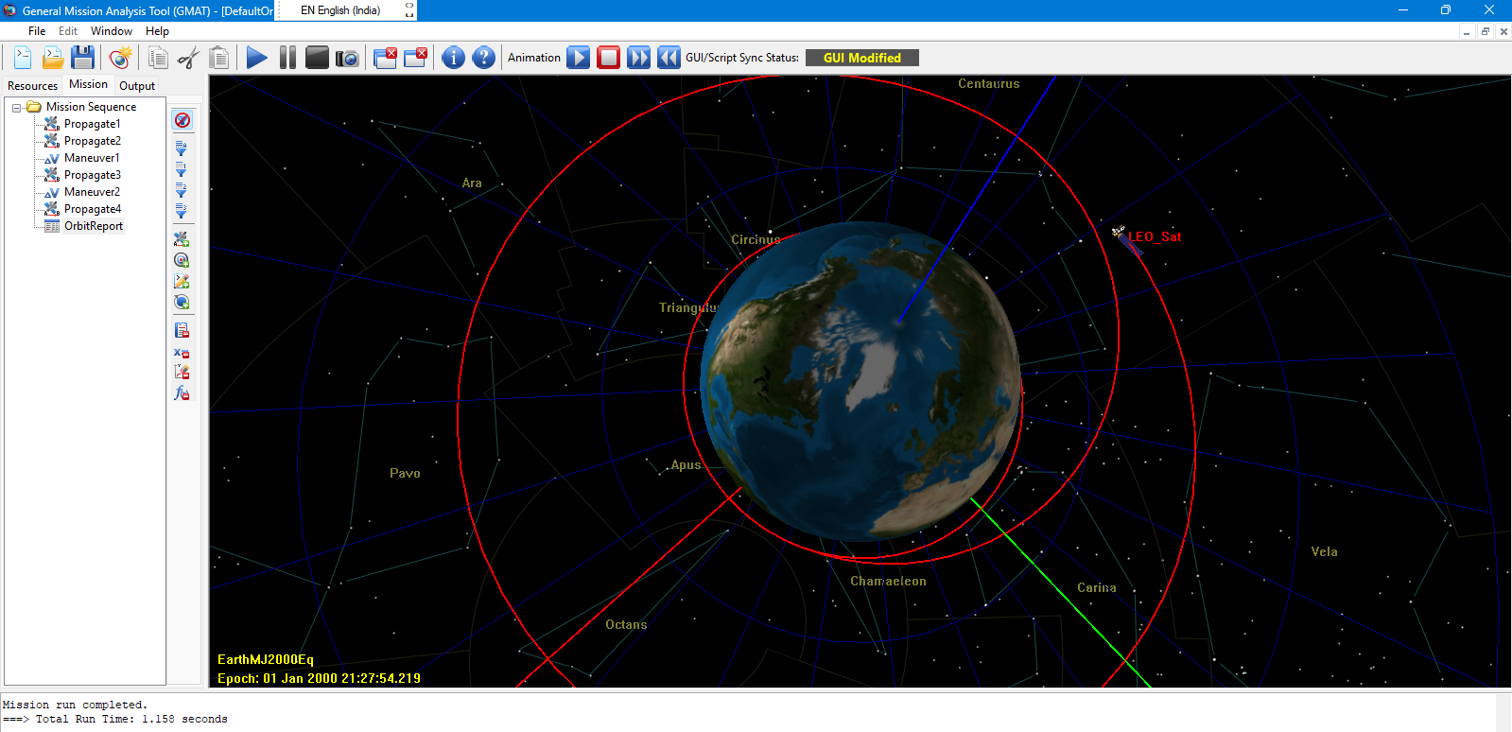Open a script with the folder icon
Screen dimensions: 1512x732
(53, 58)
